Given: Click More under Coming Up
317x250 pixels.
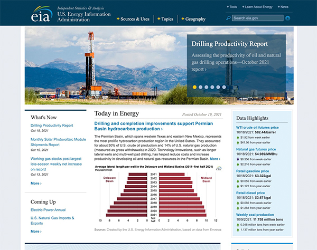Looking at the screenshot, I should (36, 232).
